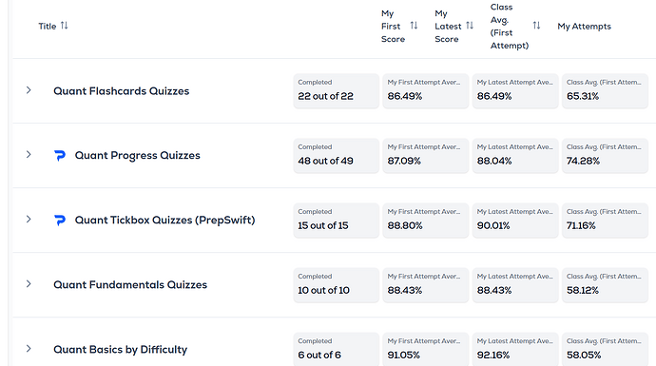Screen dimensions: 656x366
Task: Click the 74.28% Class Avg. card
Action: tap(605, 156)
